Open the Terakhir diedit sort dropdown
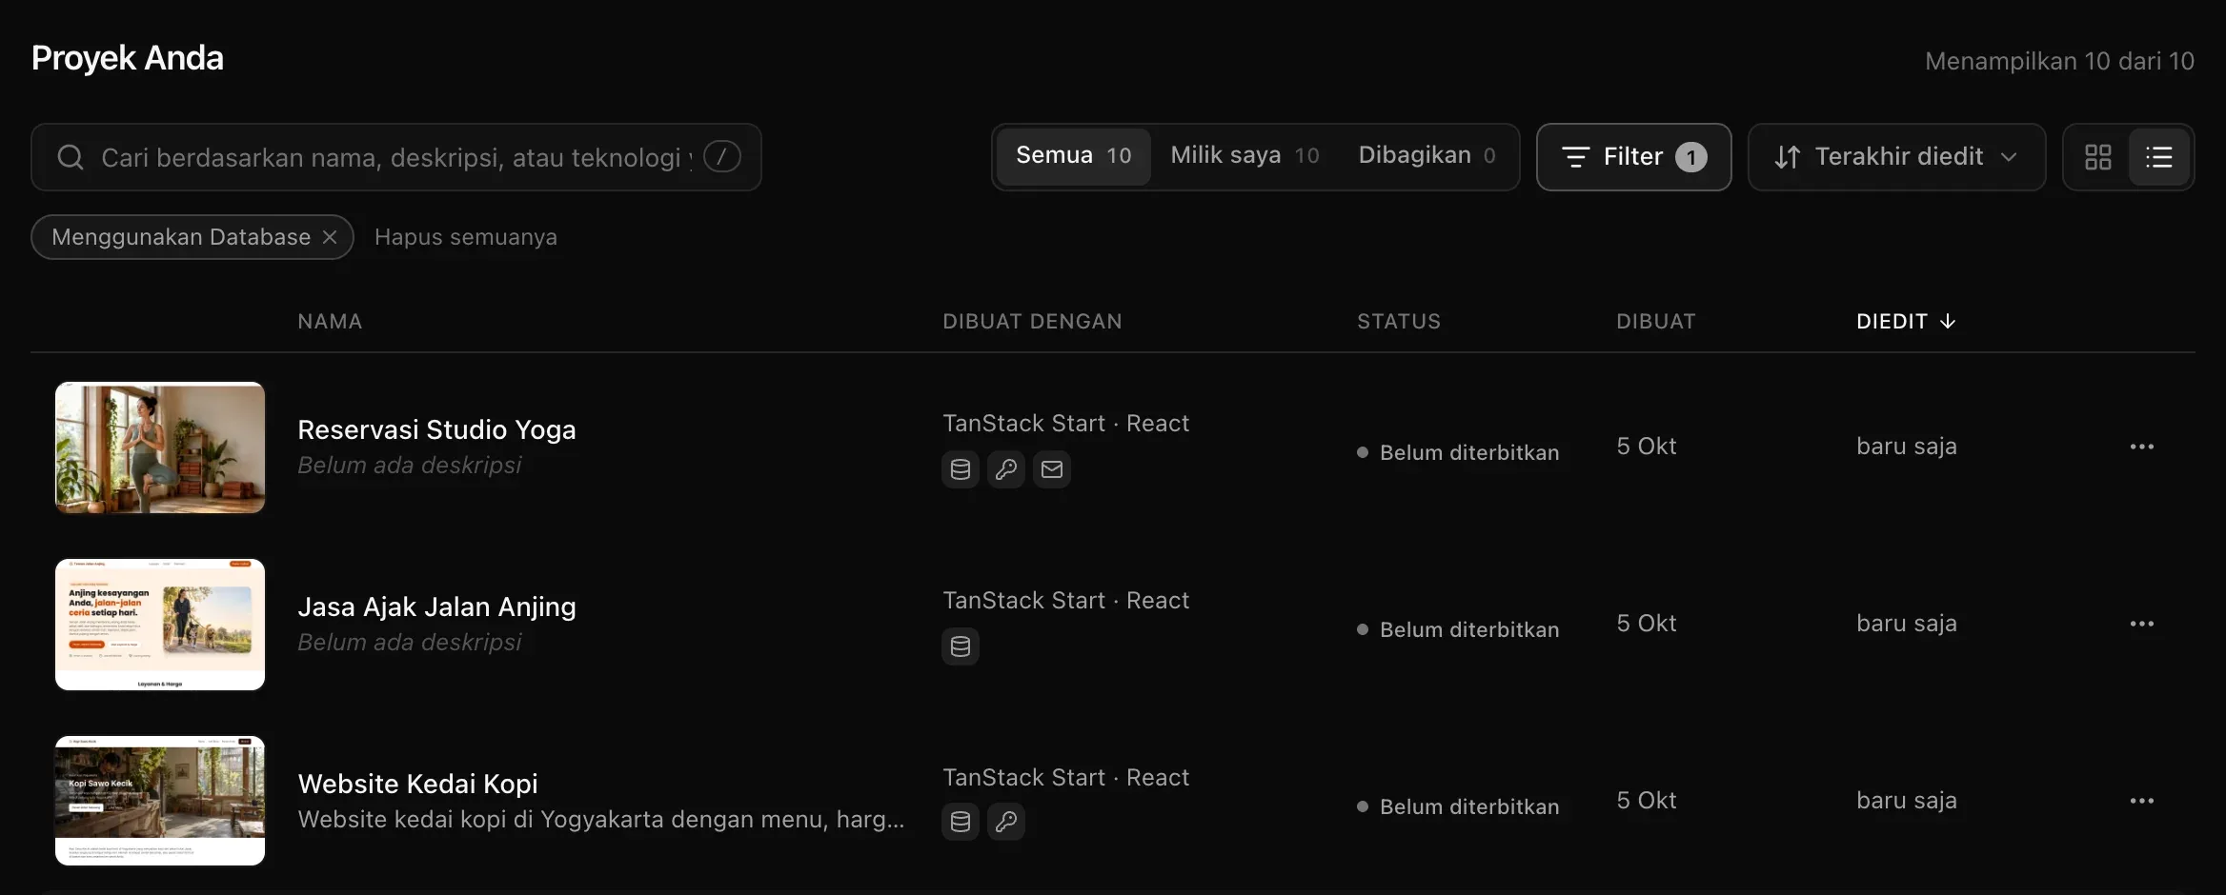Viewport: 2226px width, 895px height. (x=1896, y=157)
